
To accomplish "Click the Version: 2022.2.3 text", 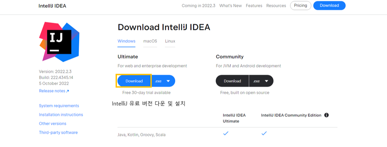I will [x=55, y=72].
